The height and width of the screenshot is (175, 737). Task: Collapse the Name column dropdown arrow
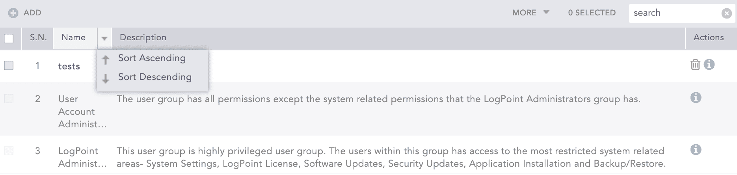pos(104,38)
